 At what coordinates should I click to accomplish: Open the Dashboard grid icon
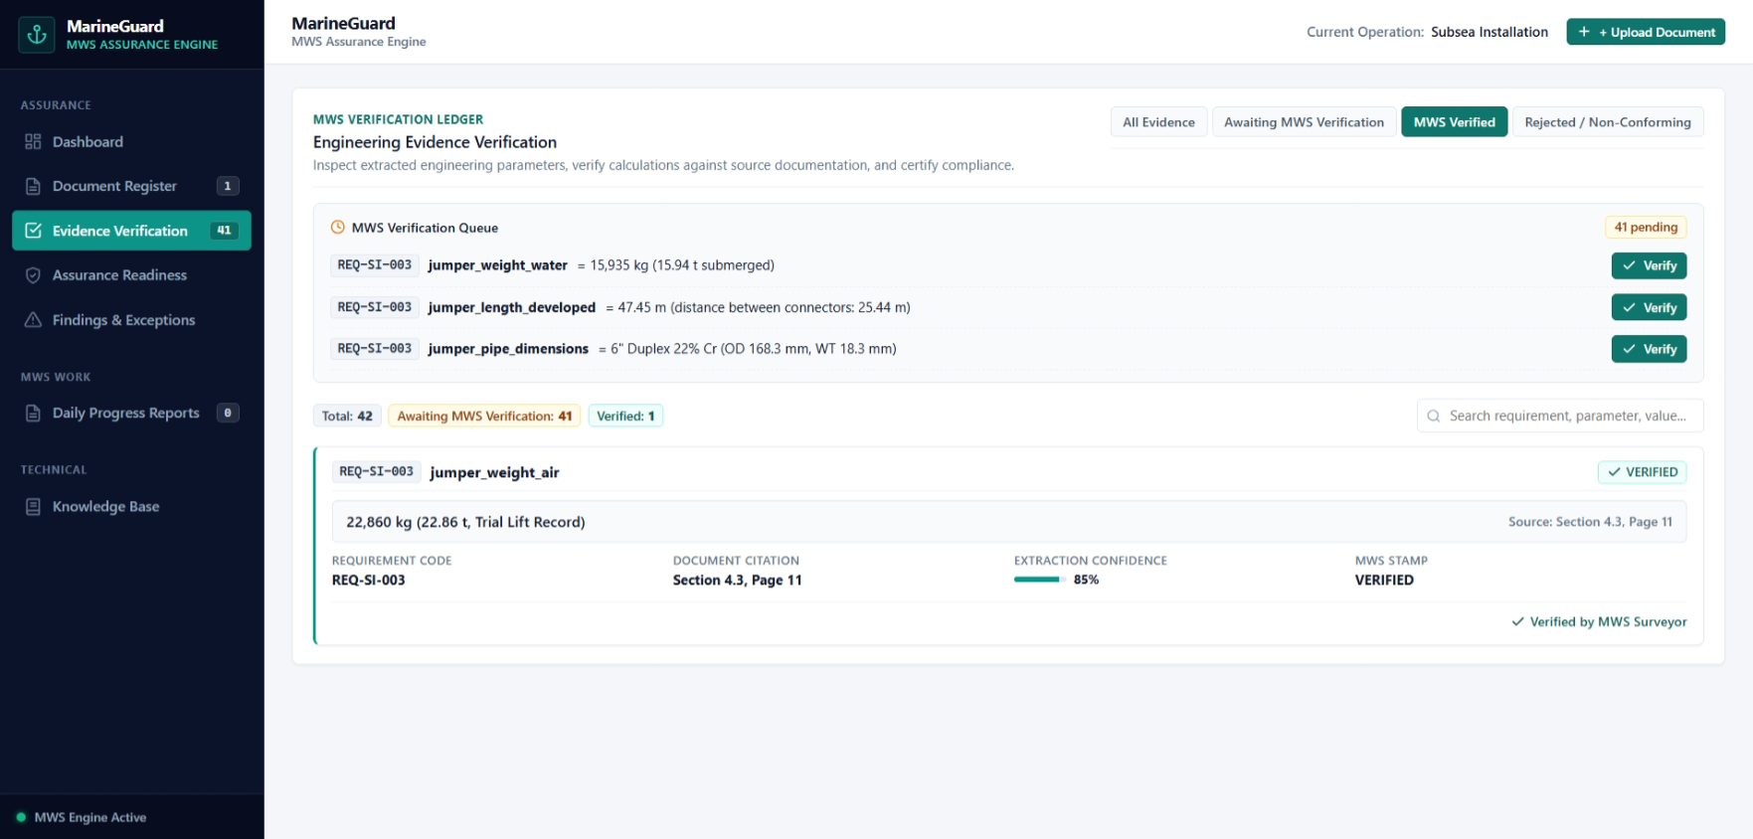(x=33, y=142)
